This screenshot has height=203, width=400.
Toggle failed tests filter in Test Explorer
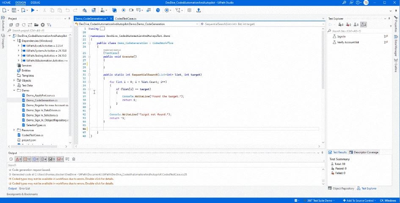coord(348,25)
